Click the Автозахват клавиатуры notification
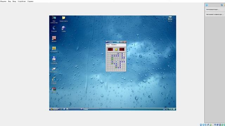The height and width of the screenshot is (126, 225). pos(215,14)
